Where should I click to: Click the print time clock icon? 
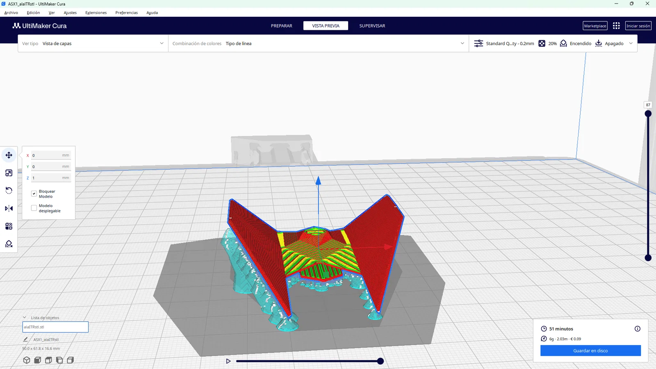pyautogui.click(x=544, y=329)
